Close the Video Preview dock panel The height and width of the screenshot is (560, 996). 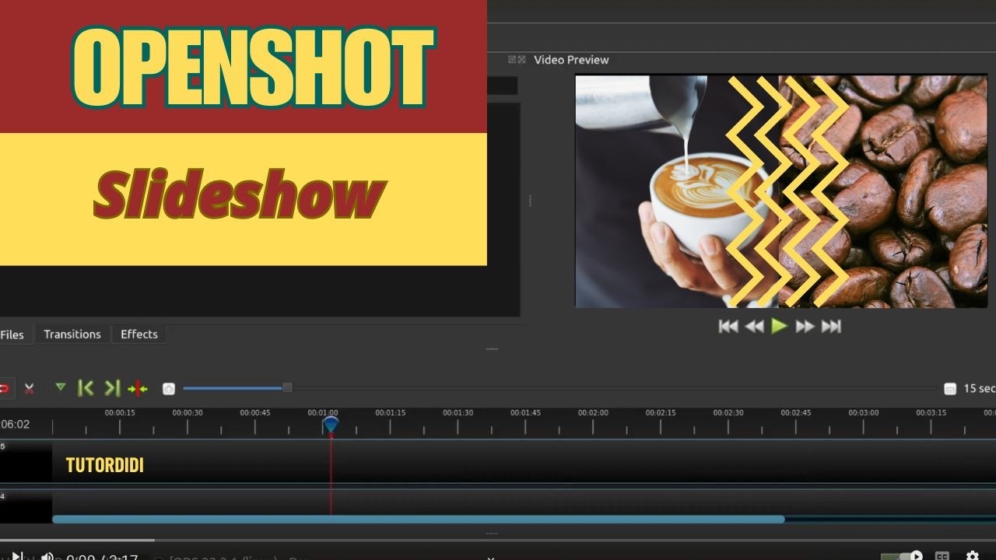coord(521,60)
